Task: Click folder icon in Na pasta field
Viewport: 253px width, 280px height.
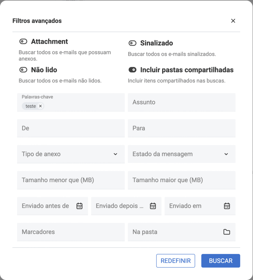Action: [x=226, y=232]
